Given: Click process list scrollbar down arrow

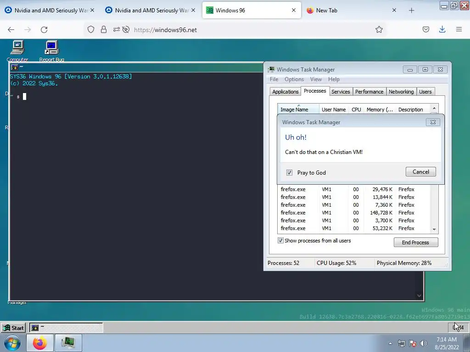Looking at the screenshot, I should [434, 230].
